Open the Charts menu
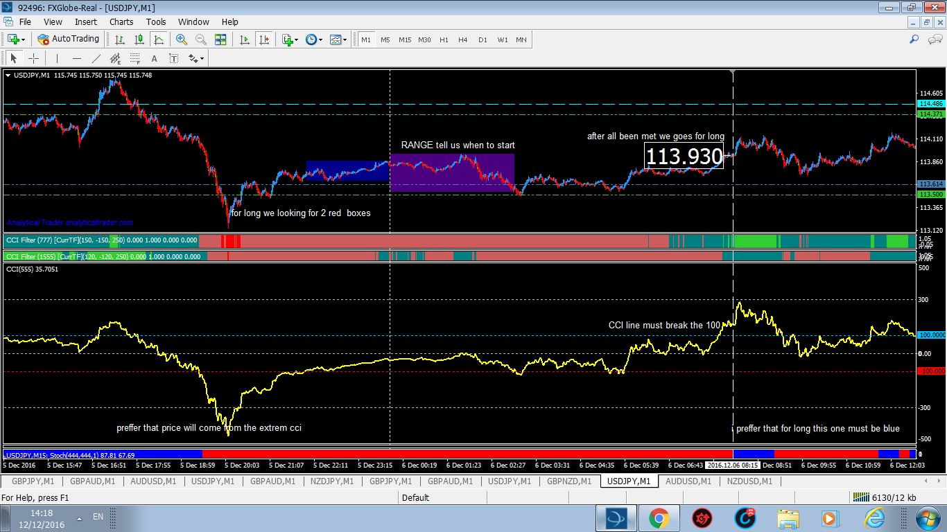Viewport: 947px width, 532px height. point(121,22)
